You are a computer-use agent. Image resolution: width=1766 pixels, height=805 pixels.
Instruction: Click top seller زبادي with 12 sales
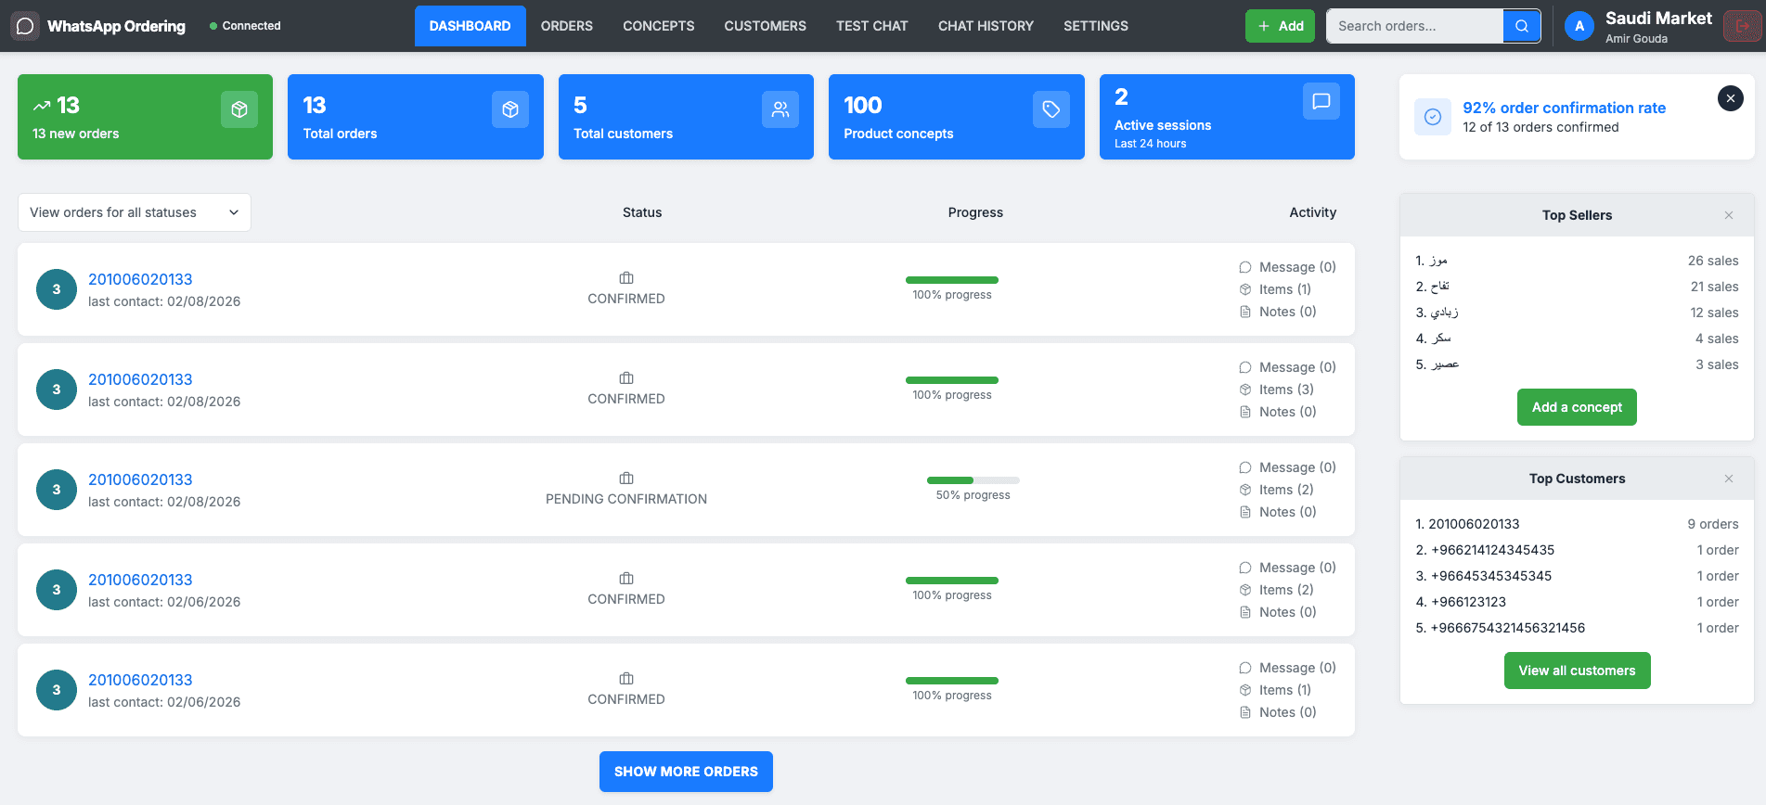click(1577, 313)
